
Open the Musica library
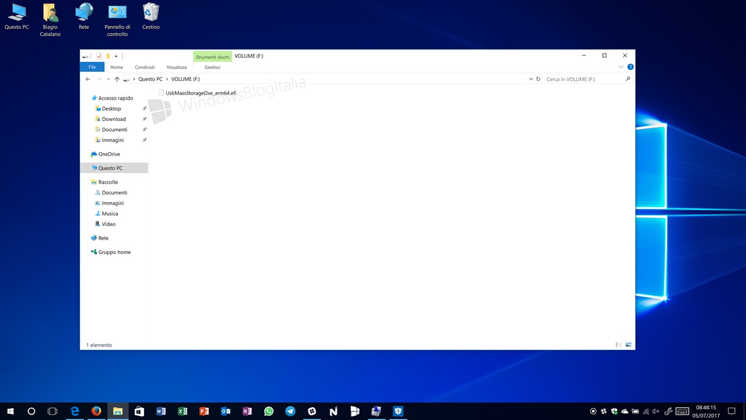pos(109,213)
